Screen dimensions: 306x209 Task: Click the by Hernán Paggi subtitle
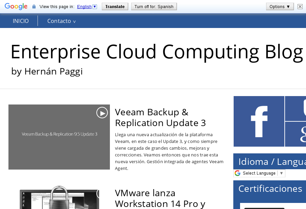[47, 71]
